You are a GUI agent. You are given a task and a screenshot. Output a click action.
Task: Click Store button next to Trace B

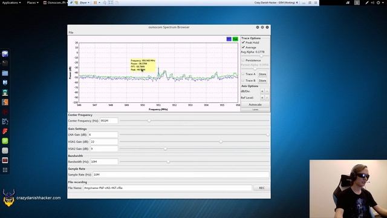point(262,81)
